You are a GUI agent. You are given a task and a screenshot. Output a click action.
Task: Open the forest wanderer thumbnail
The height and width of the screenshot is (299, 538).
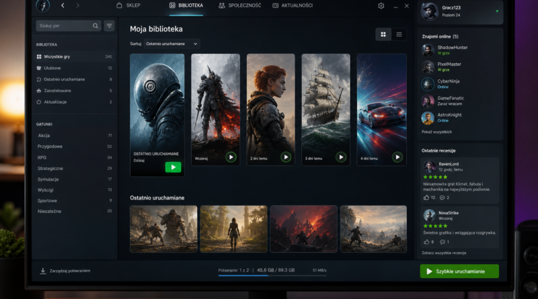point(233,229)
